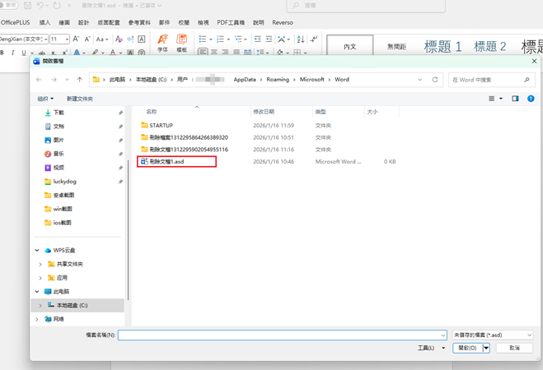This screenshot has height=370, width=543.
Task: Click the Decrease Indent icon
Action: pos(258,39)
